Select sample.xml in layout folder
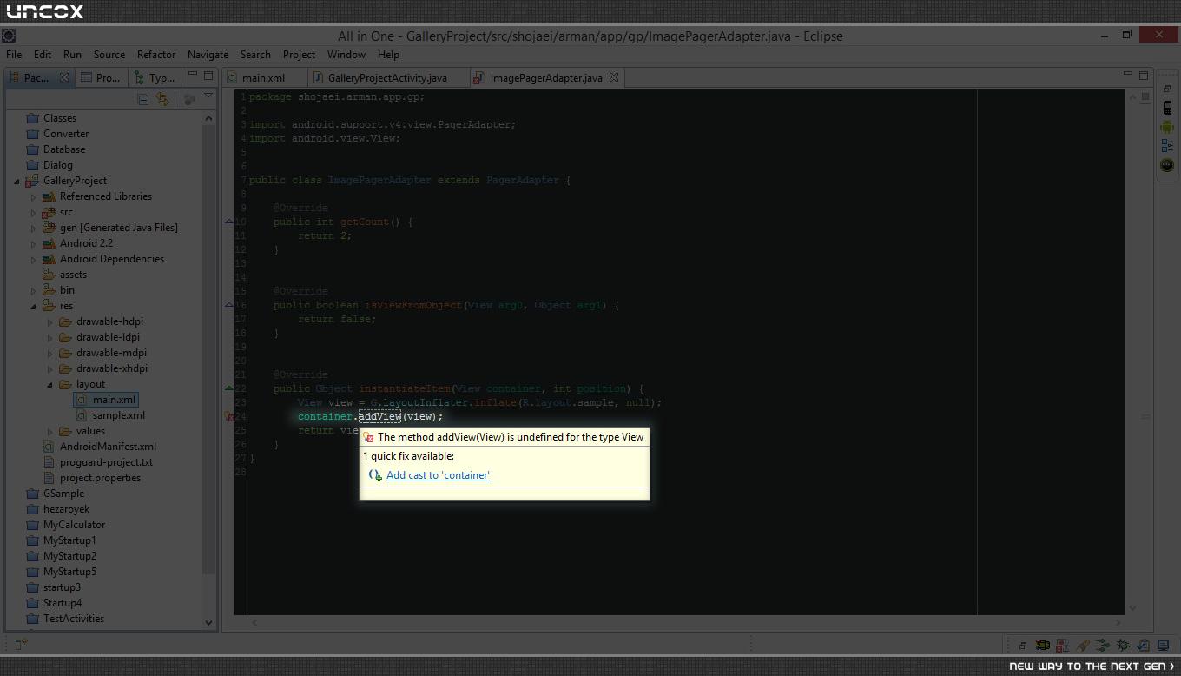This screenshot has width=1181, height=676. tap(110, 415)
